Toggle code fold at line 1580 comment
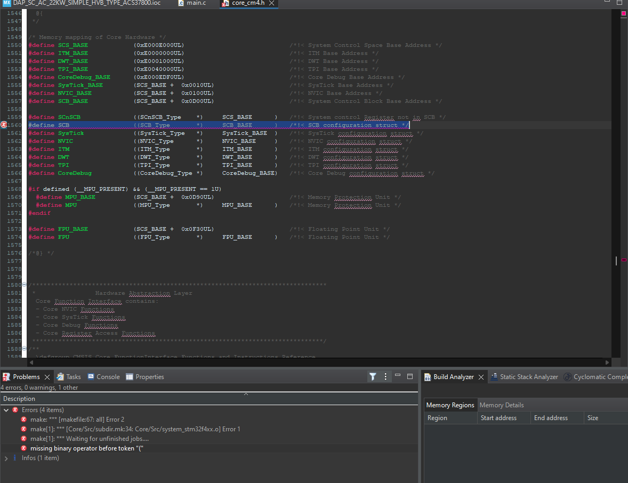This screenshot has height=483, width=628. click(24, 285)
